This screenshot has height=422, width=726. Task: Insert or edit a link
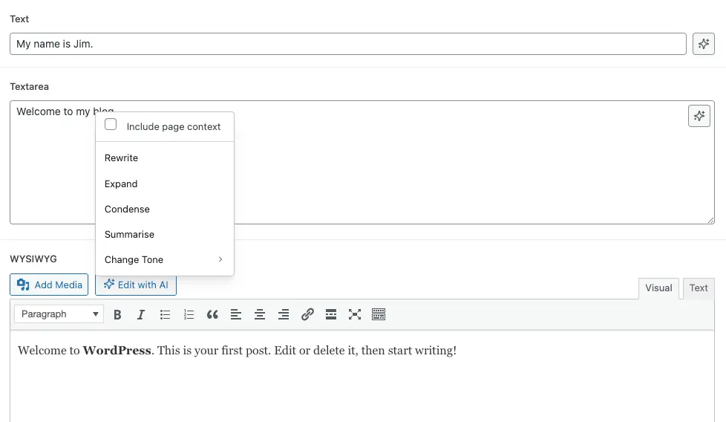pos(307,314)
